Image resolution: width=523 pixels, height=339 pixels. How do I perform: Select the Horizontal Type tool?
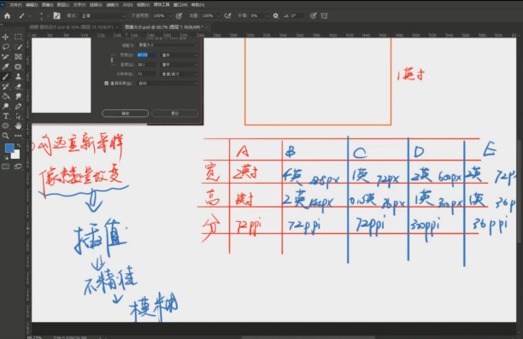click(6, 116)
